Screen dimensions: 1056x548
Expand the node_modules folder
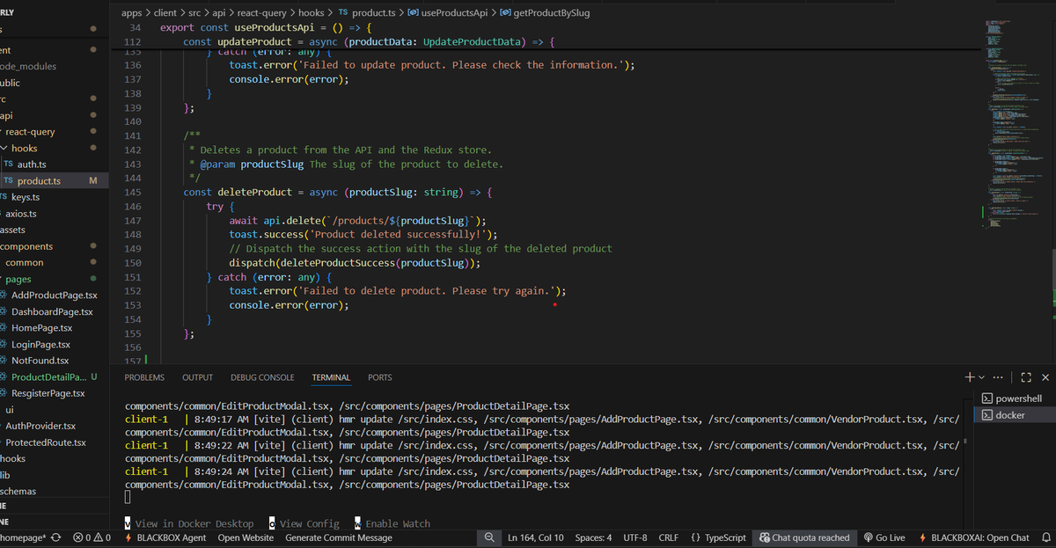29,66
